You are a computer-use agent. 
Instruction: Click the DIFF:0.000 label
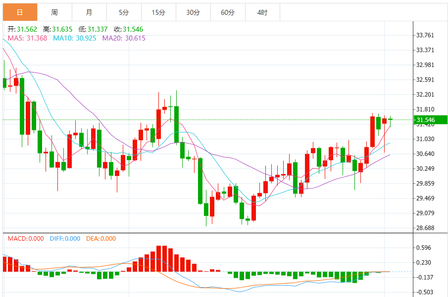tap(65, 239)
